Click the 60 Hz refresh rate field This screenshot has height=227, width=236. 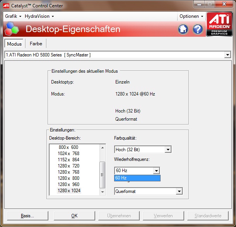tap(137, 171)
